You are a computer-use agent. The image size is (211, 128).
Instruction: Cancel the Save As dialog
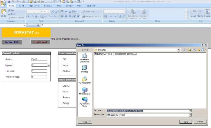pos(200,122)
